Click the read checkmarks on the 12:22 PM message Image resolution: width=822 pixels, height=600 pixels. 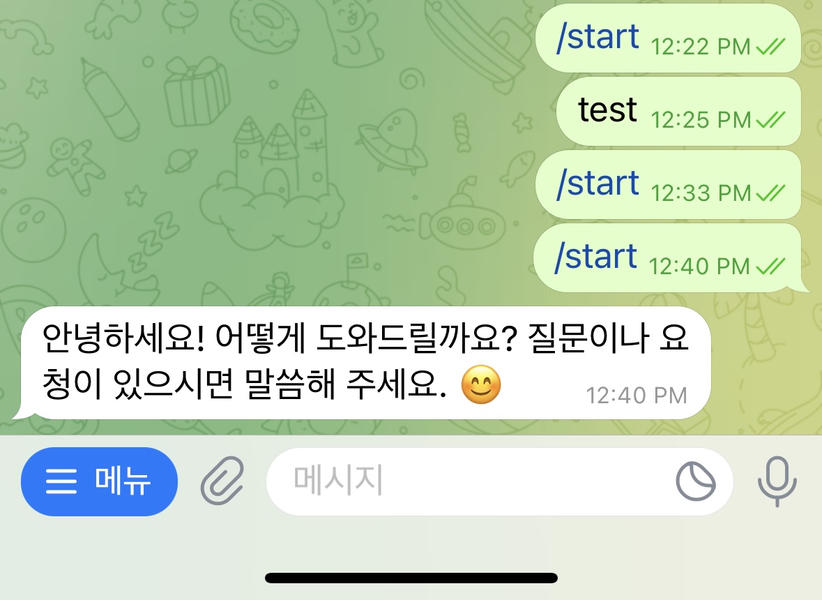[x=770, y=47]
